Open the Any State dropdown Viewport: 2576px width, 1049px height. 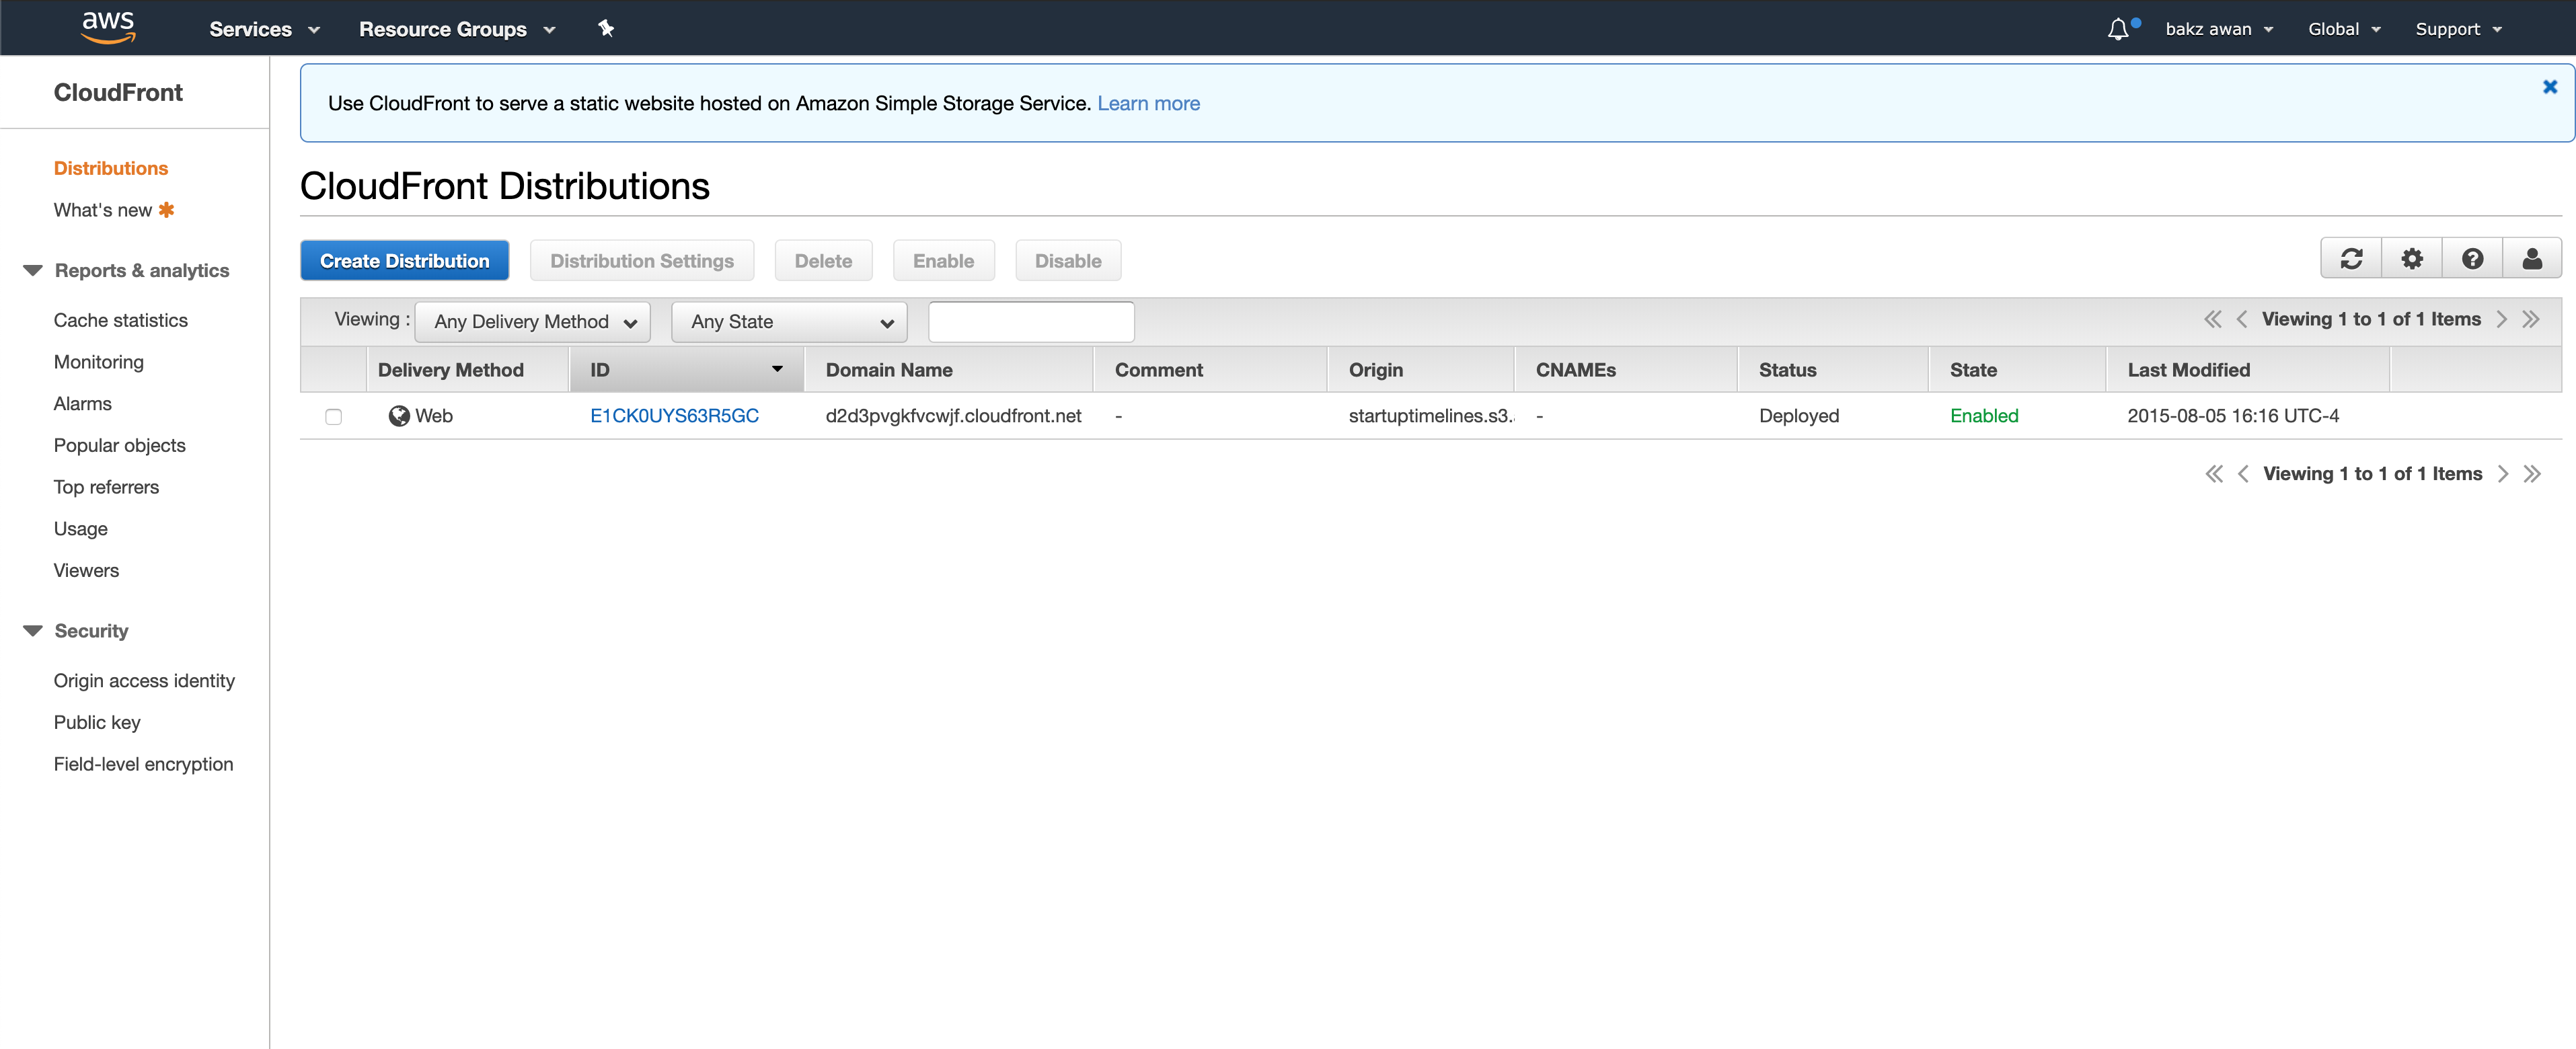pos(789,322)
